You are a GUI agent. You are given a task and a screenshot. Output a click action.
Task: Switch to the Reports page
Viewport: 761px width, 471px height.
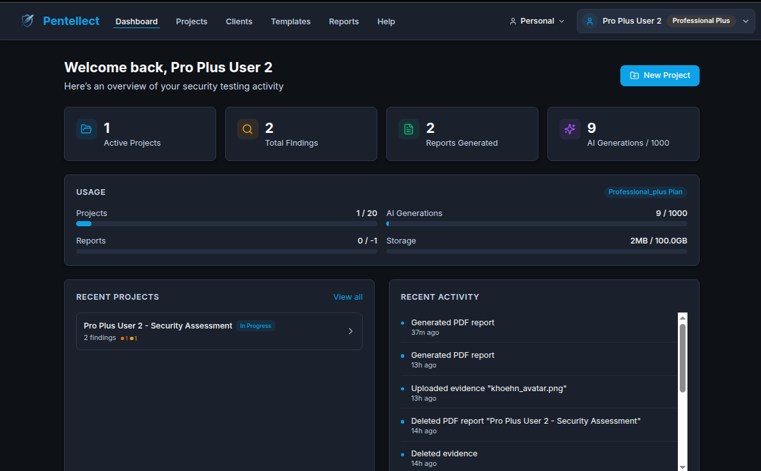343,21
